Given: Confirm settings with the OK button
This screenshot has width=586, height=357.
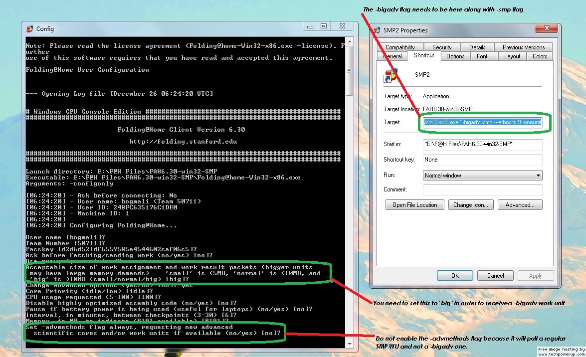Looking at the screenshot, I should click(455, 275).
